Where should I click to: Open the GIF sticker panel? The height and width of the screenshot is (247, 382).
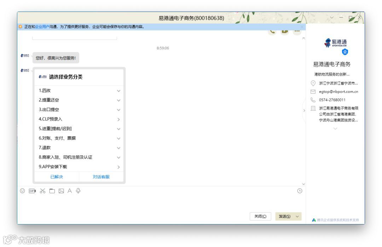32,191
